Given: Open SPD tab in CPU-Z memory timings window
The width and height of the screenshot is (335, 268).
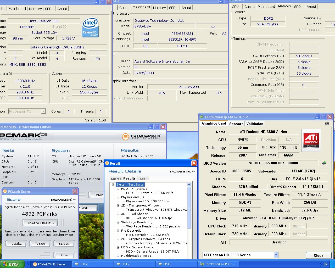Looking at the screenshot, I should coord(297,7).
